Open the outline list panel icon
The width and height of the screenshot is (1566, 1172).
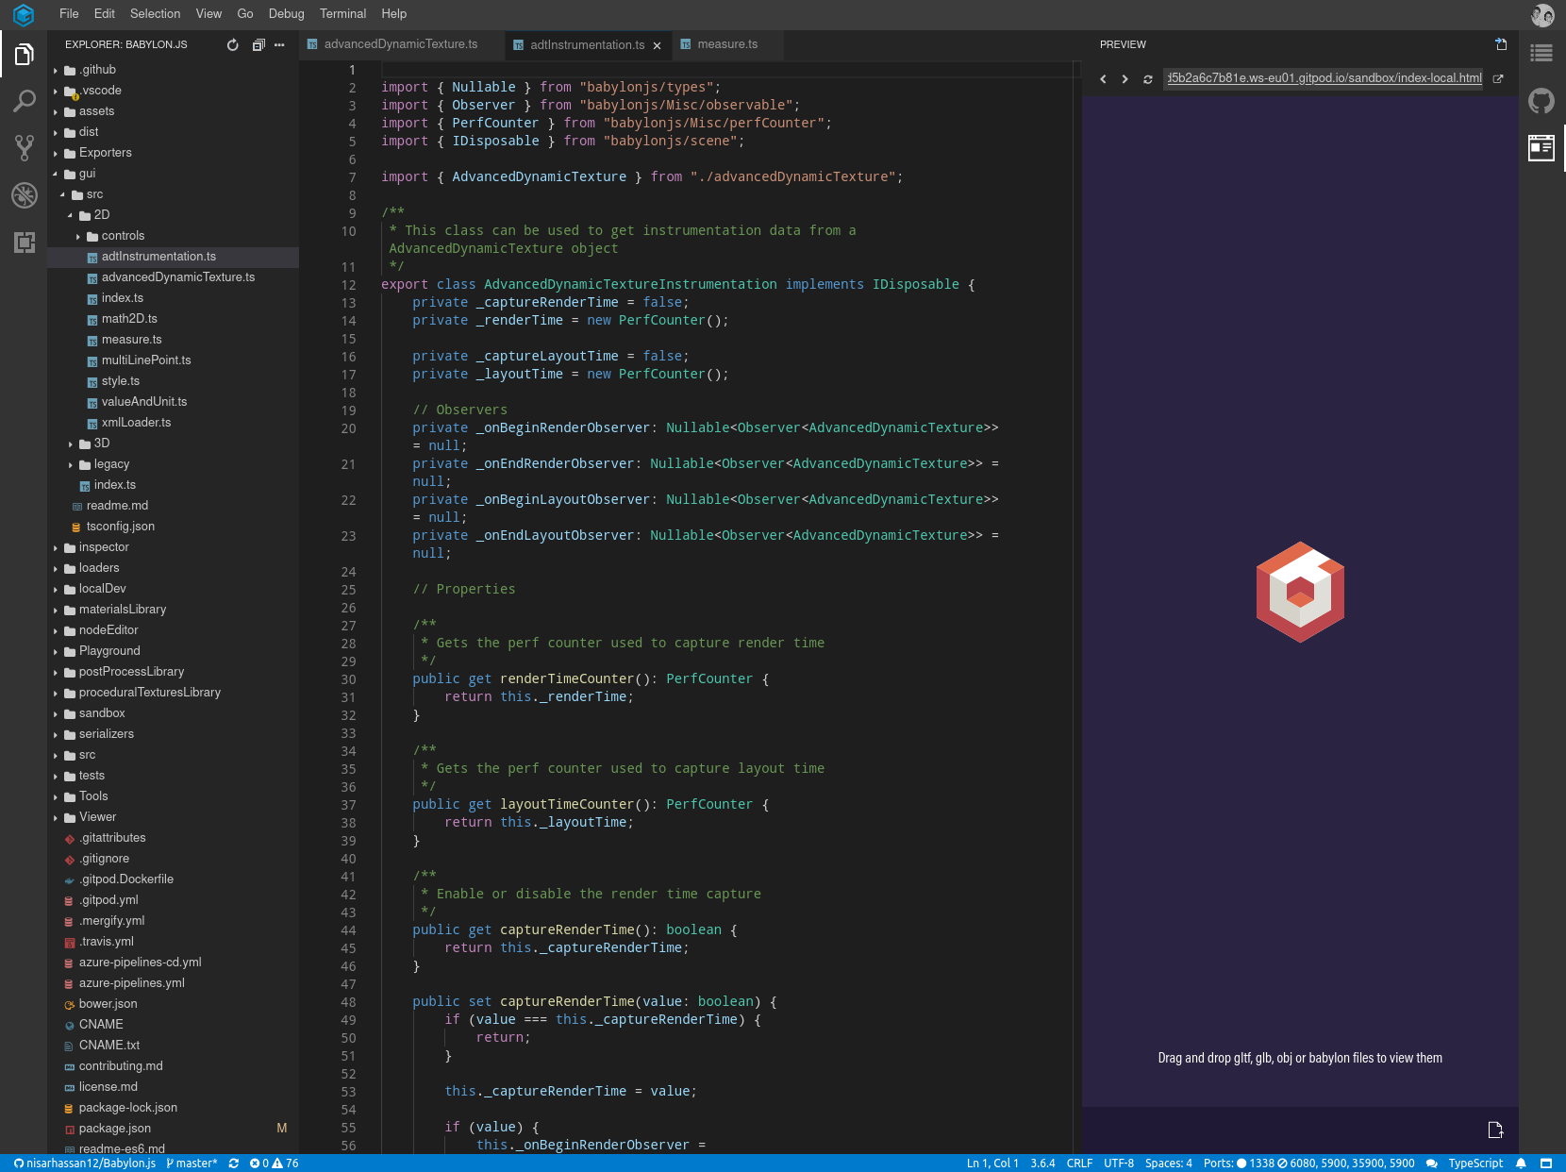1541,53
